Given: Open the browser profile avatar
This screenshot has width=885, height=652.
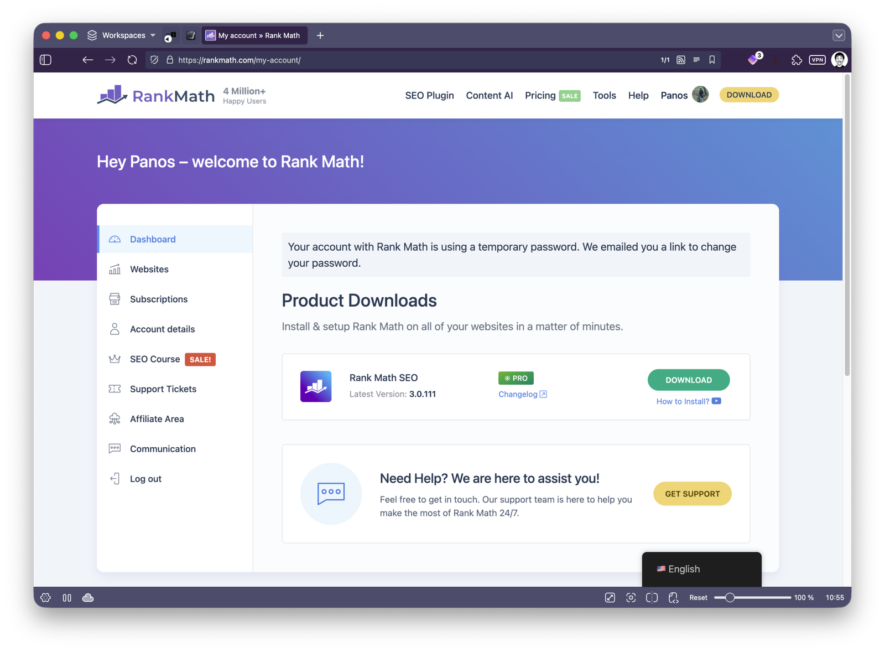Looking at the screenshot, I should tap(839, 59).
